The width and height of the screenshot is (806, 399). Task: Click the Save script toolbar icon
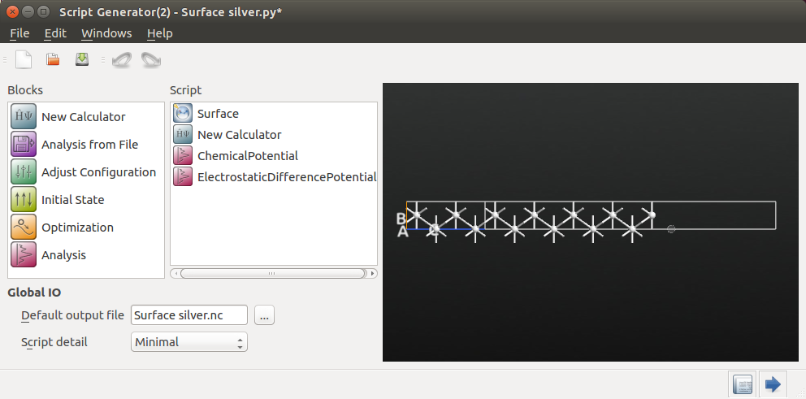click(x=82, y=59)
